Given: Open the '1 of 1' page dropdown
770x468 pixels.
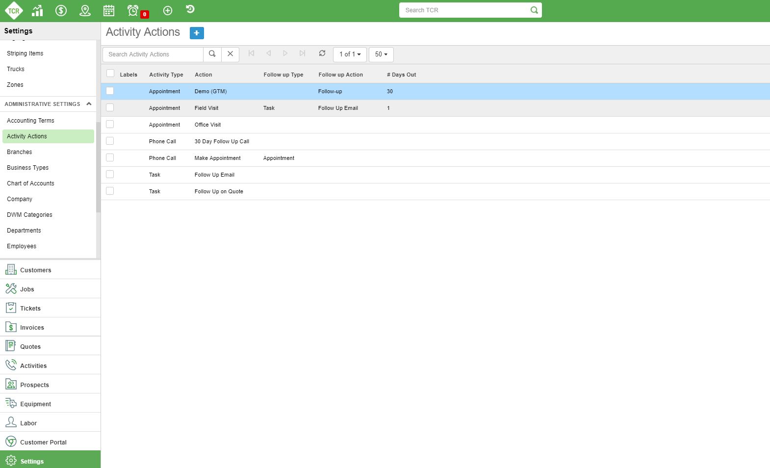Looking at the screenshot, I should click(350, 54).
